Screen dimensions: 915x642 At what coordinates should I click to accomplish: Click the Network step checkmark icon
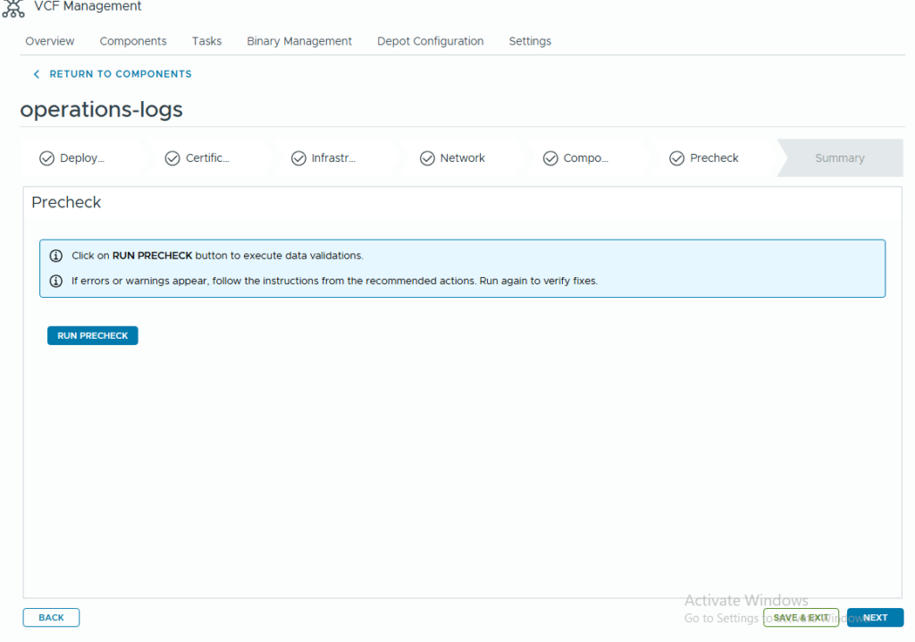click(427, 158)
